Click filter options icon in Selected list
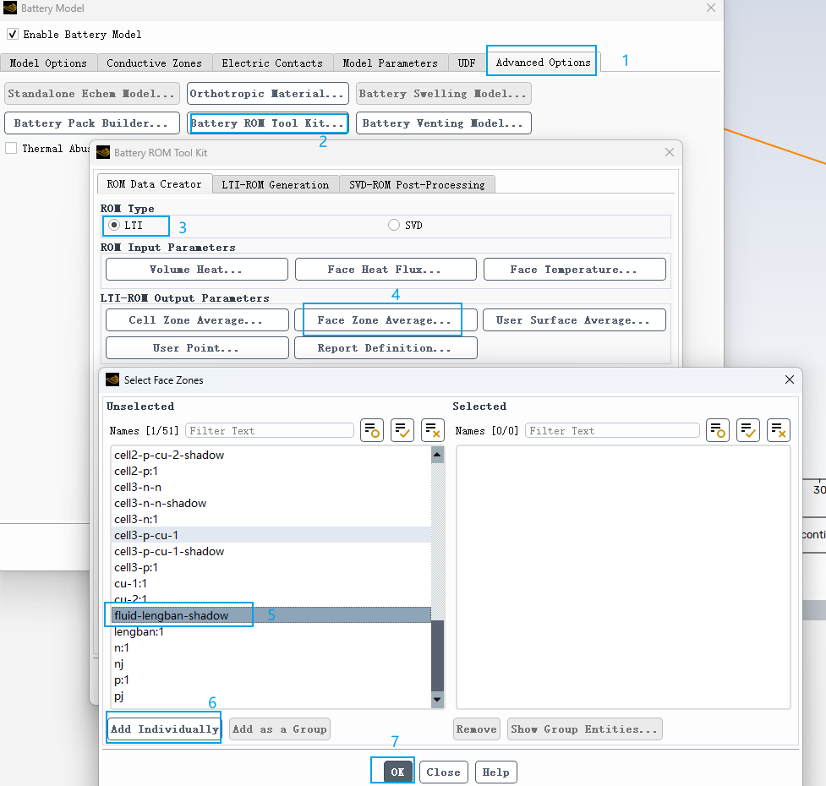 718,430
